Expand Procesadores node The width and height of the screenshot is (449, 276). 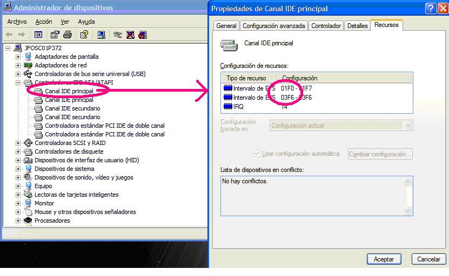18,220
